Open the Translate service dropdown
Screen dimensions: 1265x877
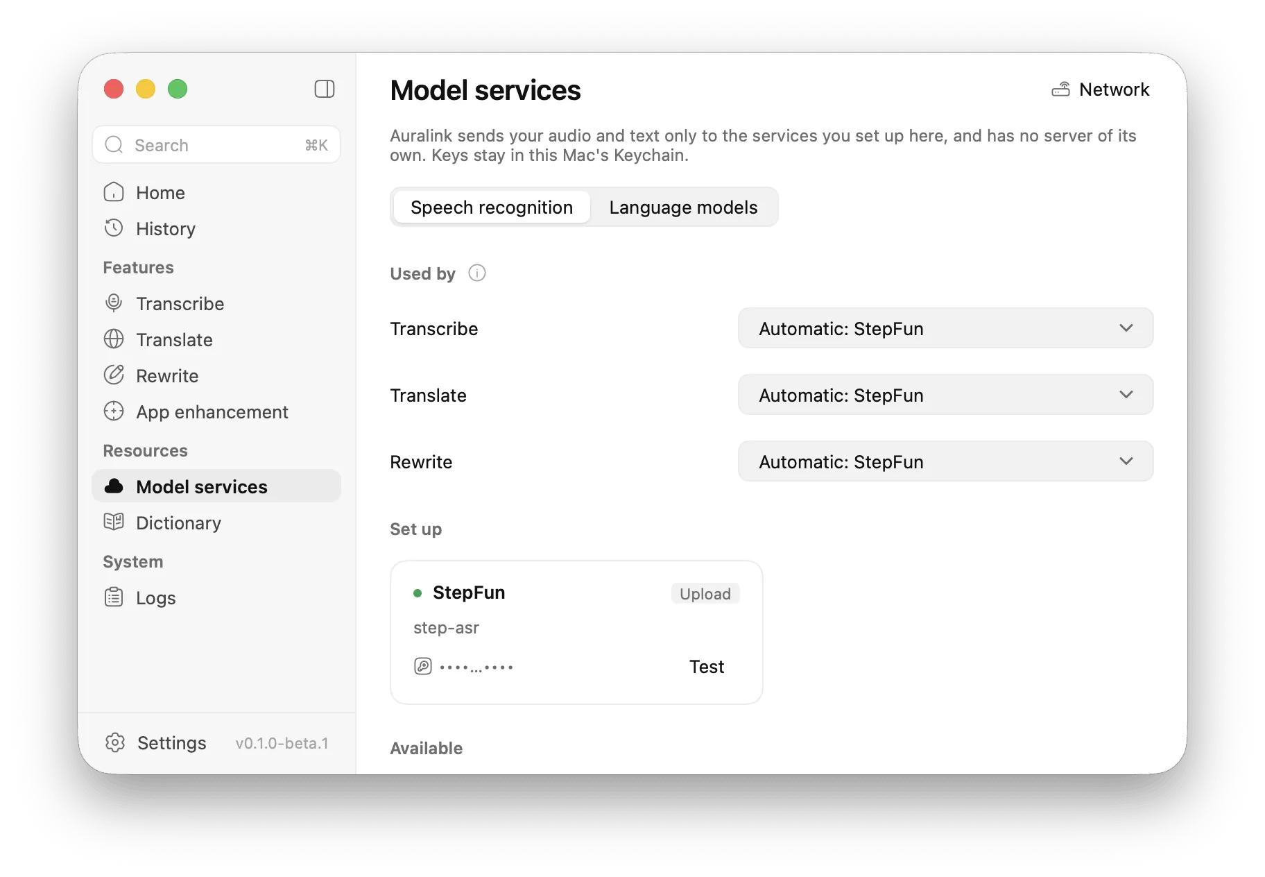click(x=945, y=395)
